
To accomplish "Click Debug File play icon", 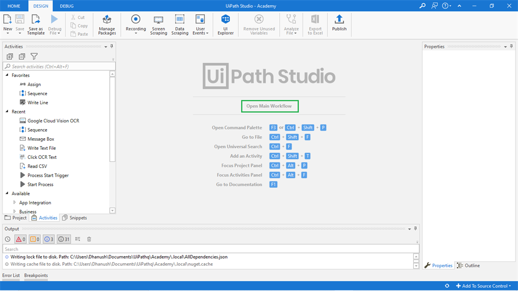I will tap(55, 19).
